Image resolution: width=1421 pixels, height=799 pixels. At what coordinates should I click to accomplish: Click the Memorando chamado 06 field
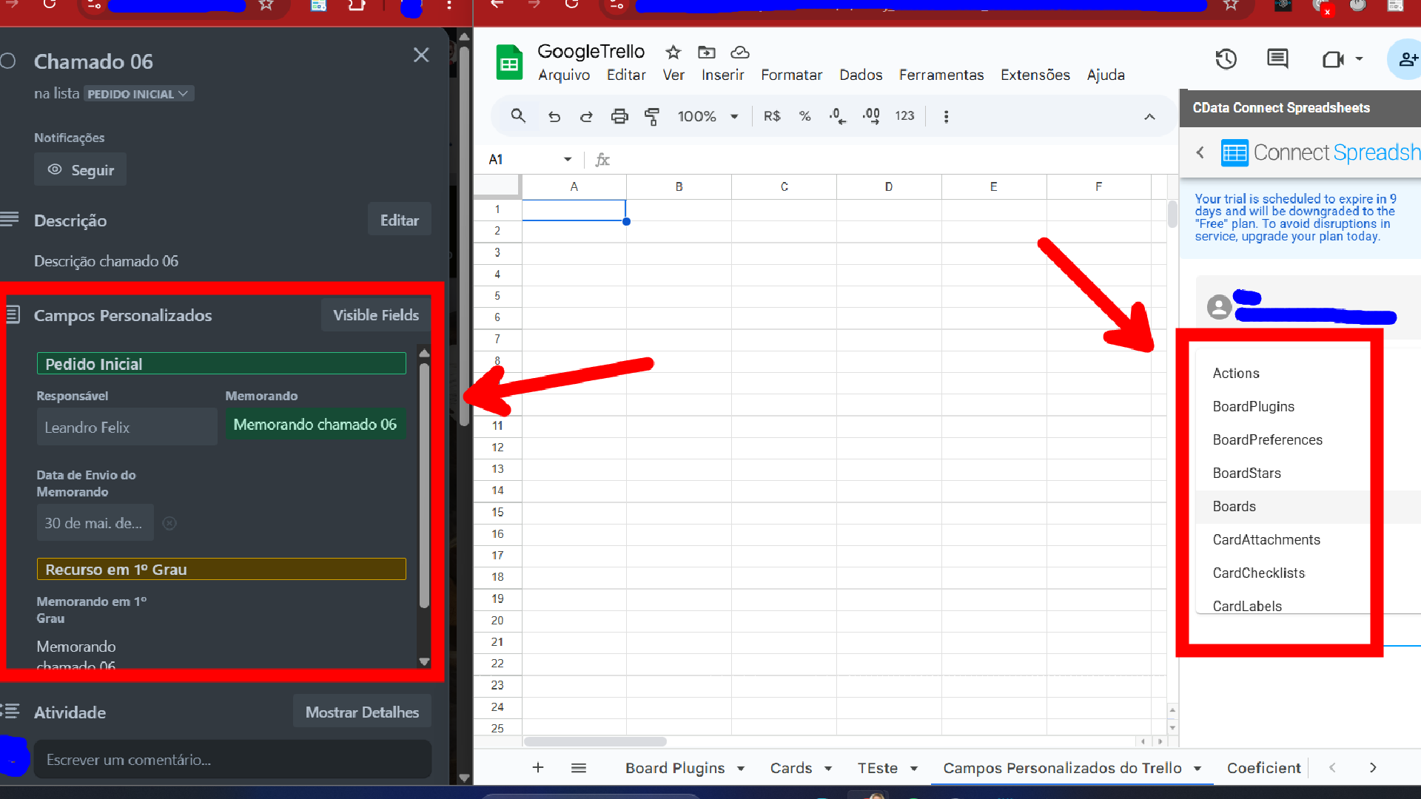pos(315,425)
